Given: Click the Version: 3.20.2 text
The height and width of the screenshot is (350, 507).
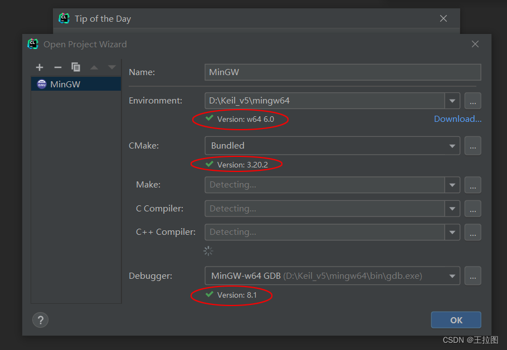Looking at the screenshot, I should click(x=242, y=165).
